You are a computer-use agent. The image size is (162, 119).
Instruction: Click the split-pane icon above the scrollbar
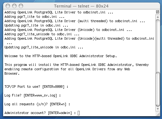click(x=158, y=12)
